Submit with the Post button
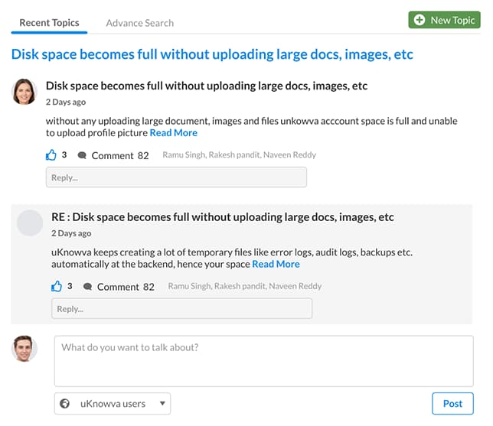 (452, 403)
